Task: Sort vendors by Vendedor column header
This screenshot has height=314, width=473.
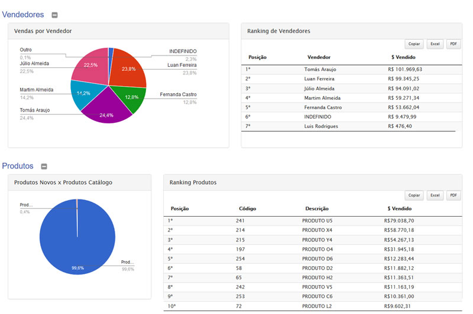Action: (x=319, y=57)
